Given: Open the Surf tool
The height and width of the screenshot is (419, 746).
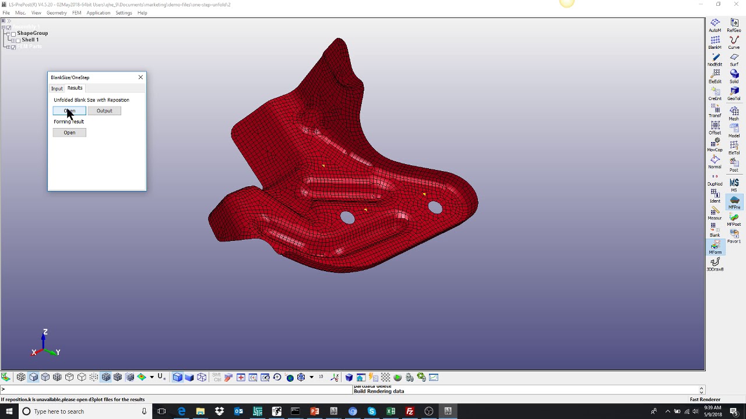Looking at the screenshot, I should click(734, 59).
